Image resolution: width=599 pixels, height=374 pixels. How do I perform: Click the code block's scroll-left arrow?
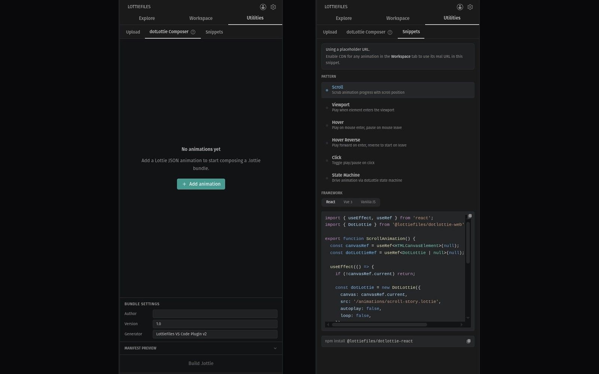coord(328,325)
